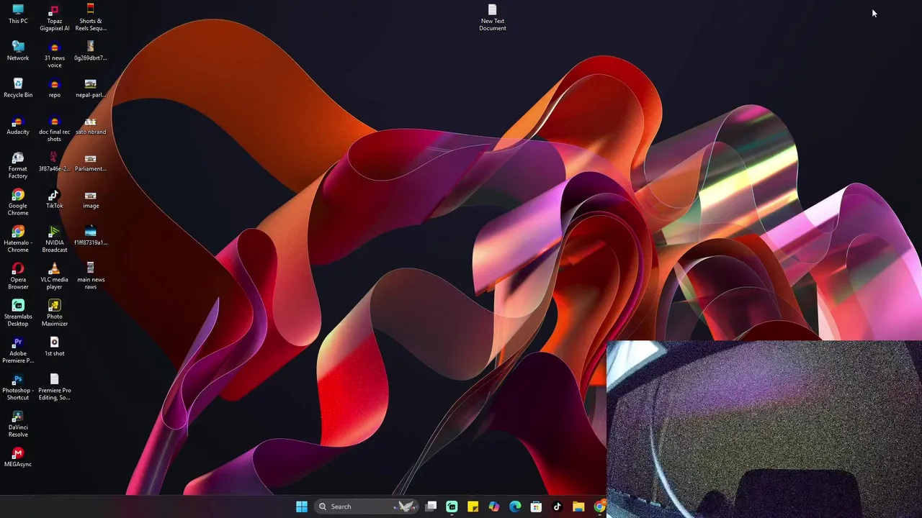
Task: Select the Hatemalo - Chrome shortcut
Action: click(x=18, y=240)
